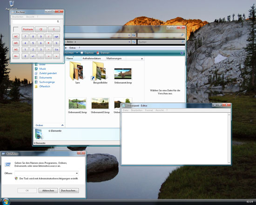
Task: Click the Brennen burn disc icon
Action: point(98,53)
